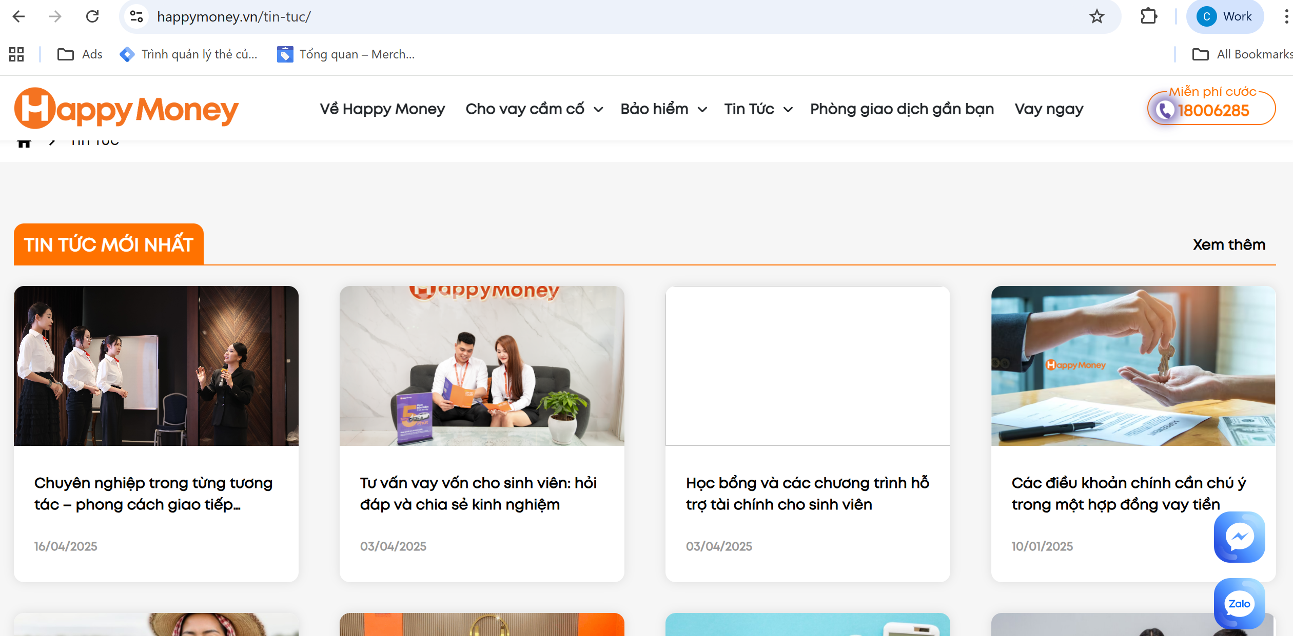Image resolution: width=1293 pixels, height=636 pixels.
Task: Open the sinh viên vay vốn article thumbnail
Action: (x=481, y=365)
